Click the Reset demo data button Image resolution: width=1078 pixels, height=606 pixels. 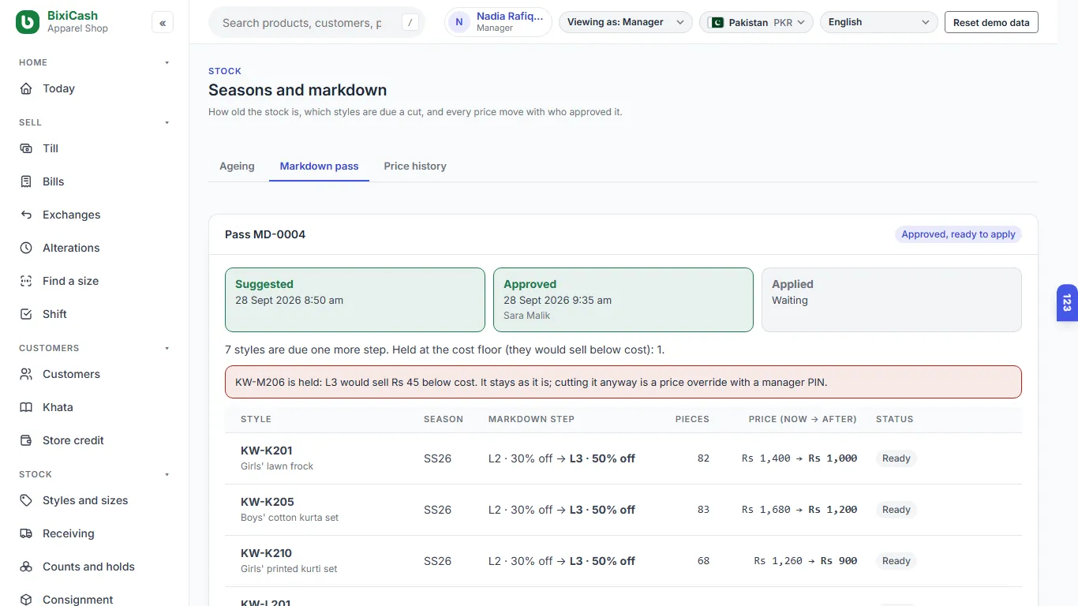991,22
